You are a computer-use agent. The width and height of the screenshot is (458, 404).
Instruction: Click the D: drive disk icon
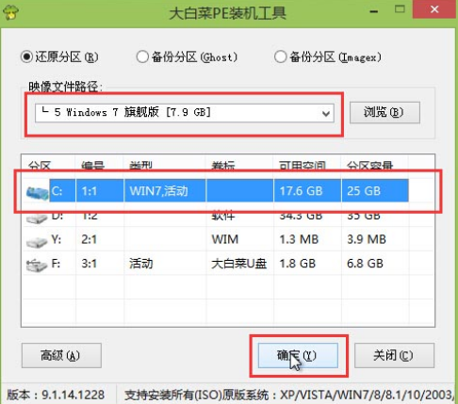pos(37,218)
